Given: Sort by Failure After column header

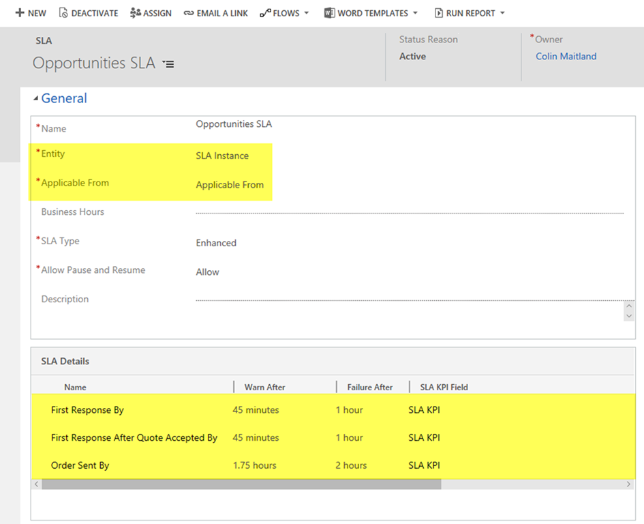Looking at the screenshot, I should [369, 387].
